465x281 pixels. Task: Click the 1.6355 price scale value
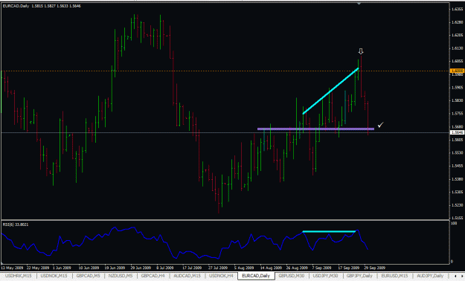pos(458,9)
